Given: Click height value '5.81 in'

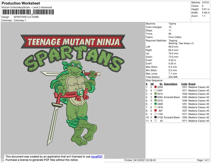Looking at the screenshot, I should coord(206,9).
